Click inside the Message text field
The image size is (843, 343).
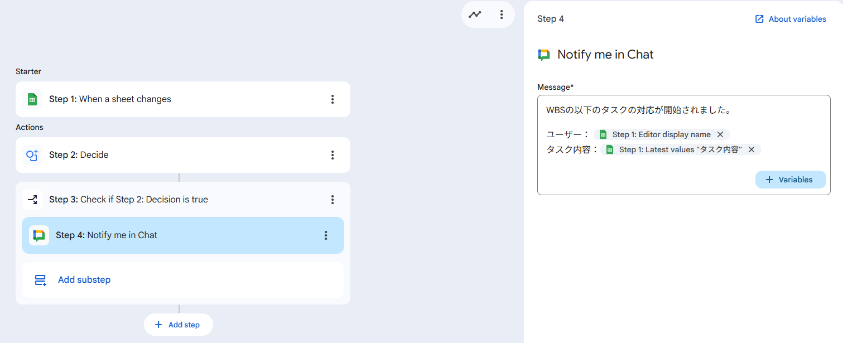tap(642, 170)
